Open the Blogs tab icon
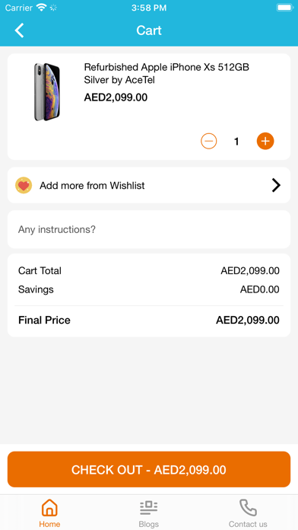Viewport: 298px width, 530px height. pos(149,508)
